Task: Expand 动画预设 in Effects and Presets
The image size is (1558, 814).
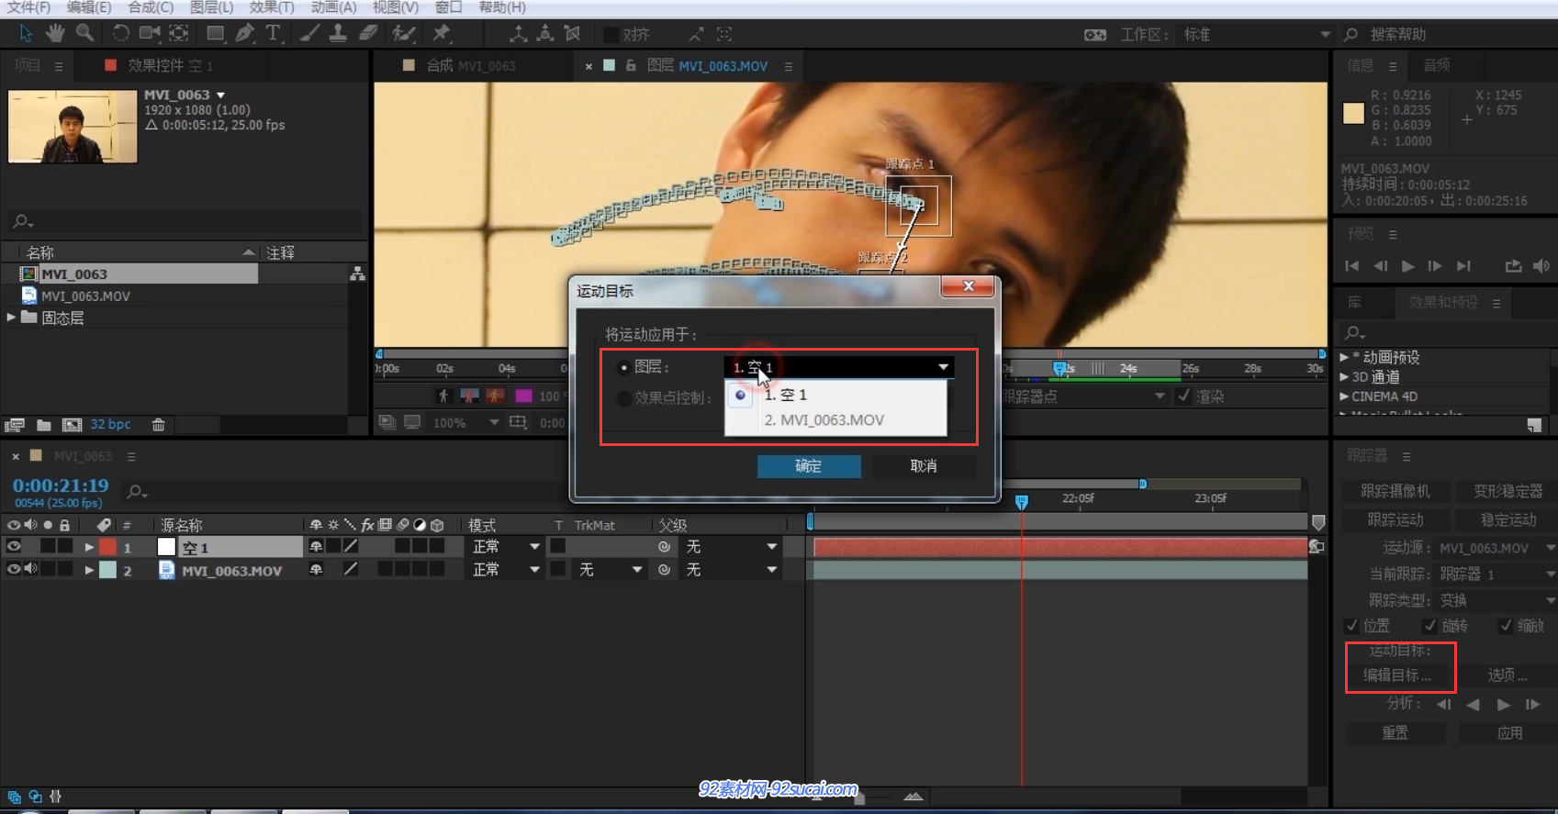Action: point(1344,357)
